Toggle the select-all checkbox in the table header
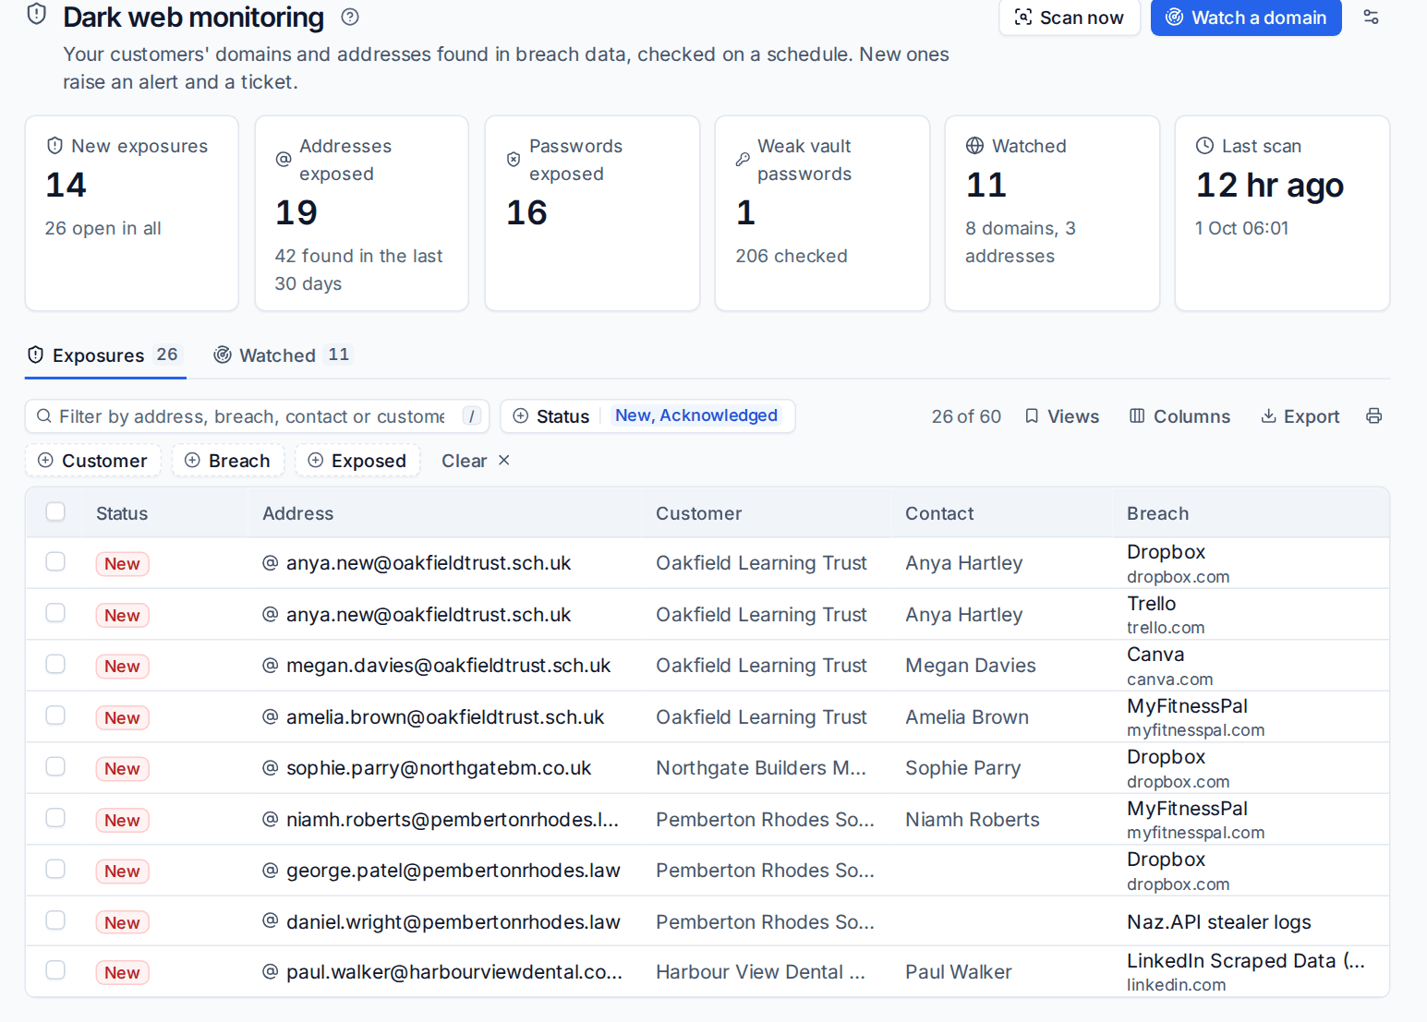Image resolution: width=1427 pixels, height=1022 pixels. [55, 511]
